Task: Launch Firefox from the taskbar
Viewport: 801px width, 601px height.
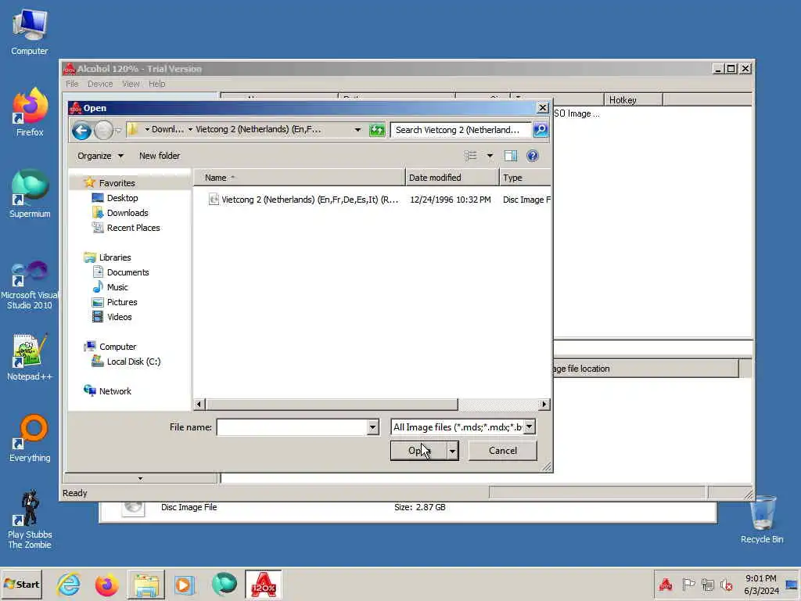Action: tap(106, 584)
